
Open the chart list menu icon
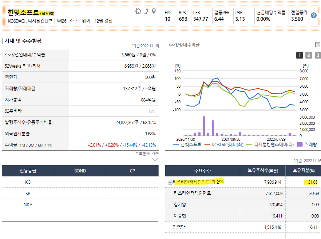click(x=317, y=44)
